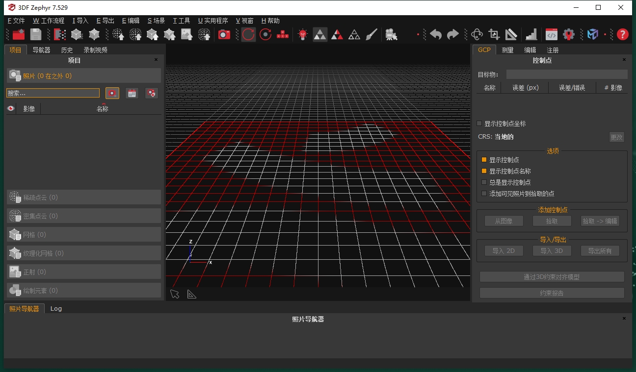Click the red light bulb icon

(x=303, y=34)
